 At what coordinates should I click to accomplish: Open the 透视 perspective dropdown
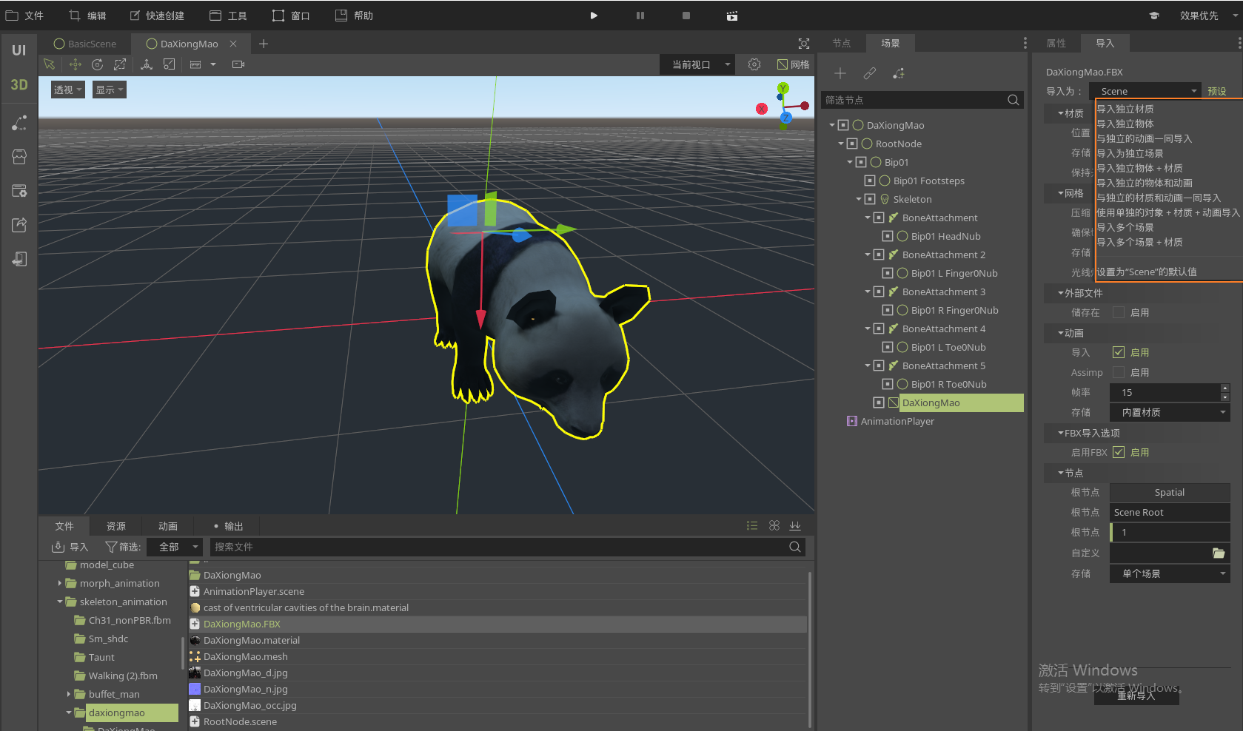click(x=67, y=90)
